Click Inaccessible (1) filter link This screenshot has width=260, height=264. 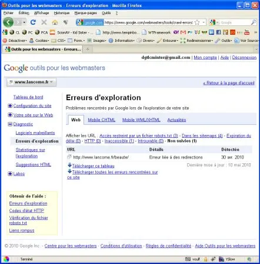[119, 141]
